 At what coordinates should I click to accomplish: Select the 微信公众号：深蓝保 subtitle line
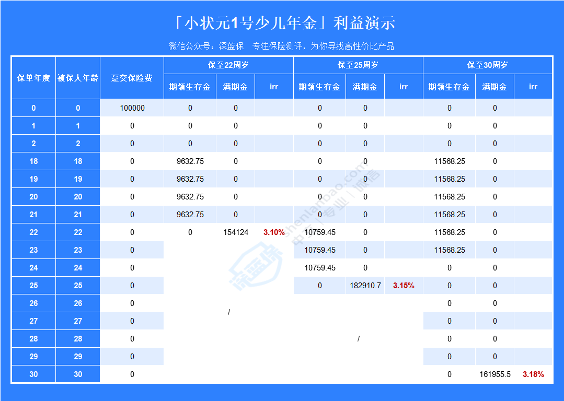tap(281, 46)
